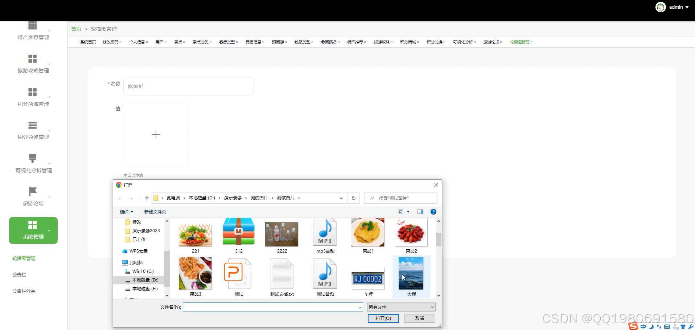
Task: Click the 首页 breadcrumb link
Action: pos(76,29)
